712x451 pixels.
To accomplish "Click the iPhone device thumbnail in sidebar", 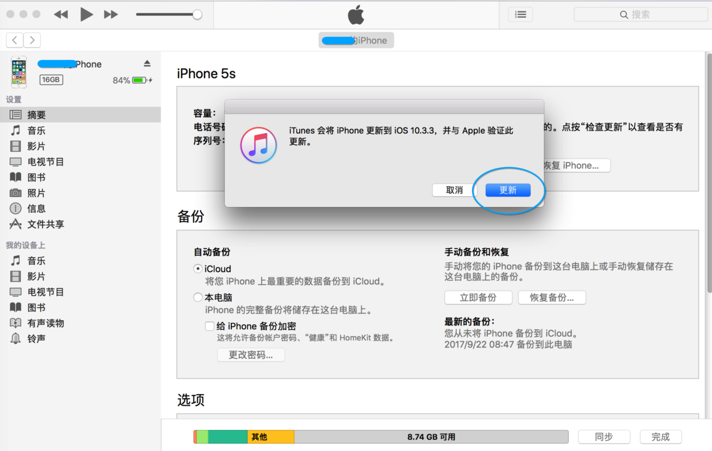I will pyautogui.click(x=19, y=72).
